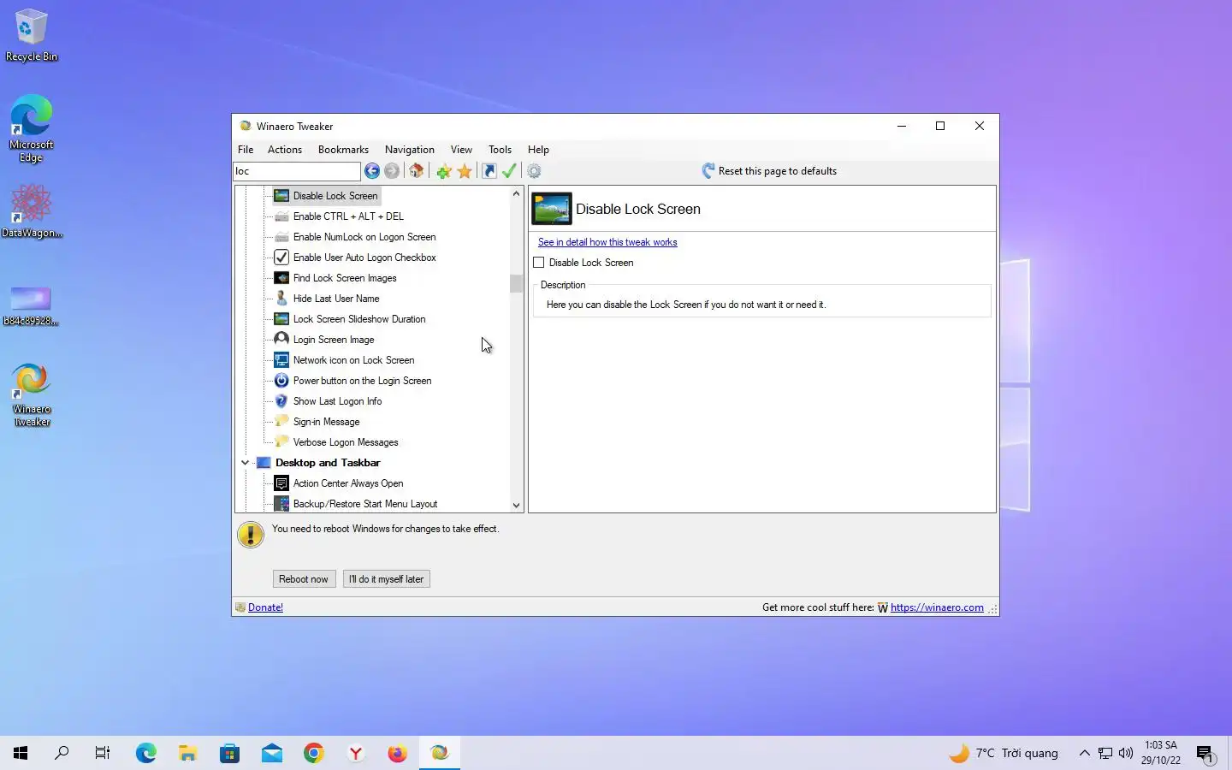
Task: Collapse the Desktop and Taskbar category
Action: (245, 463)
